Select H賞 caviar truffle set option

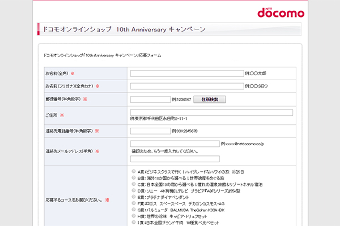tap(134, 216)
